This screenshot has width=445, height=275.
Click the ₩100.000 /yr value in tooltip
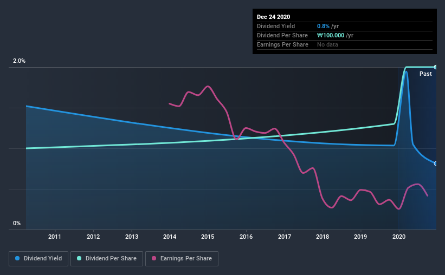pyautogui.click(x=335, y=35)
